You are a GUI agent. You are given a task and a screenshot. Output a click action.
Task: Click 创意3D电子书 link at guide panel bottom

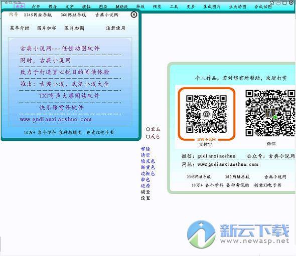[x=100, y=132]
